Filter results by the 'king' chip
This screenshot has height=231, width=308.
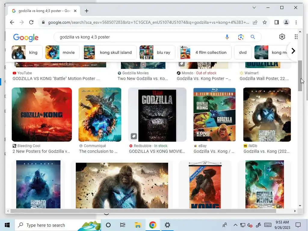pyautogui.click(x=27, y=52)
